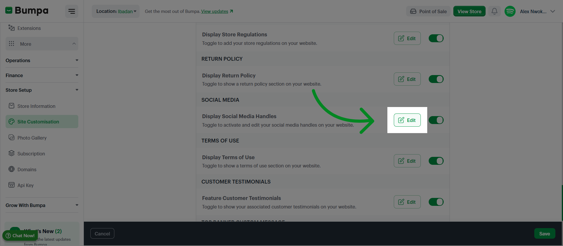Image resolution: width=563 pixels, height=246 pixels.
Task: Collapse the Store Setup section
Action: (42, 90)
